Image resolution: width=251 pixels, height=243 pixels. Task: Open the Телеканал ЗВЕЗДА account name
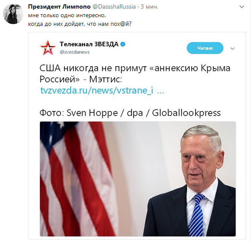[x=89, y=44]
